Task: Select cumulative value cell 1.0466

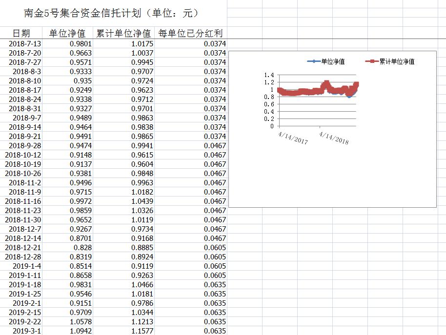Action: [x=124, y=285]
